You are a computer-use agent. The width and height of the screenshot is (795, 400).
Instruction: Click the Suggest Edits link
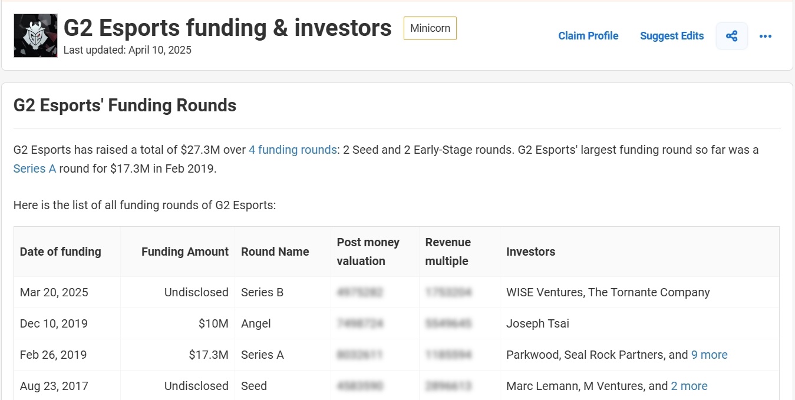coord(672,36)
